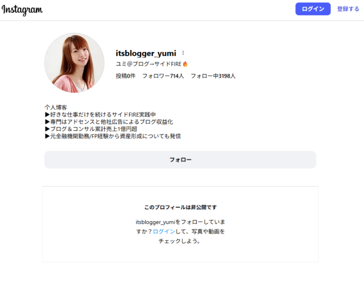The image size is (364, 291).
Task: Open the フォロー中3198人 following list
Action: (x=213, y=76)
